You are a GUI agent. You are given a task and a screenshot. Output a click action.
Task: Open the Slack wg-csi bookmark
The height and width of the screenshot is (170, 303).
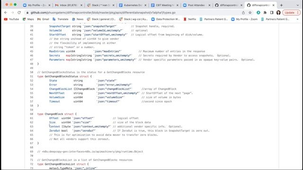point(134,19)
